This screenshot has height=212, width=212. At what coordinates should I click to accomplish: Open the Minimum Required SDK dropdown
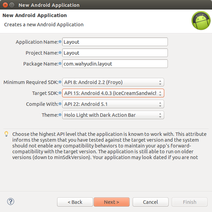pyautogui.click(x=113, y=82)
